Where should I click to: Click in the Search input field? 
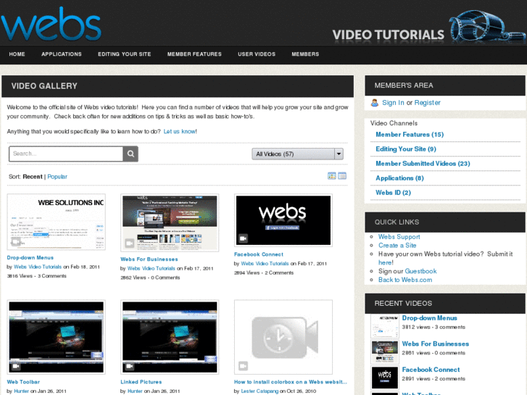tap(66, 154)
